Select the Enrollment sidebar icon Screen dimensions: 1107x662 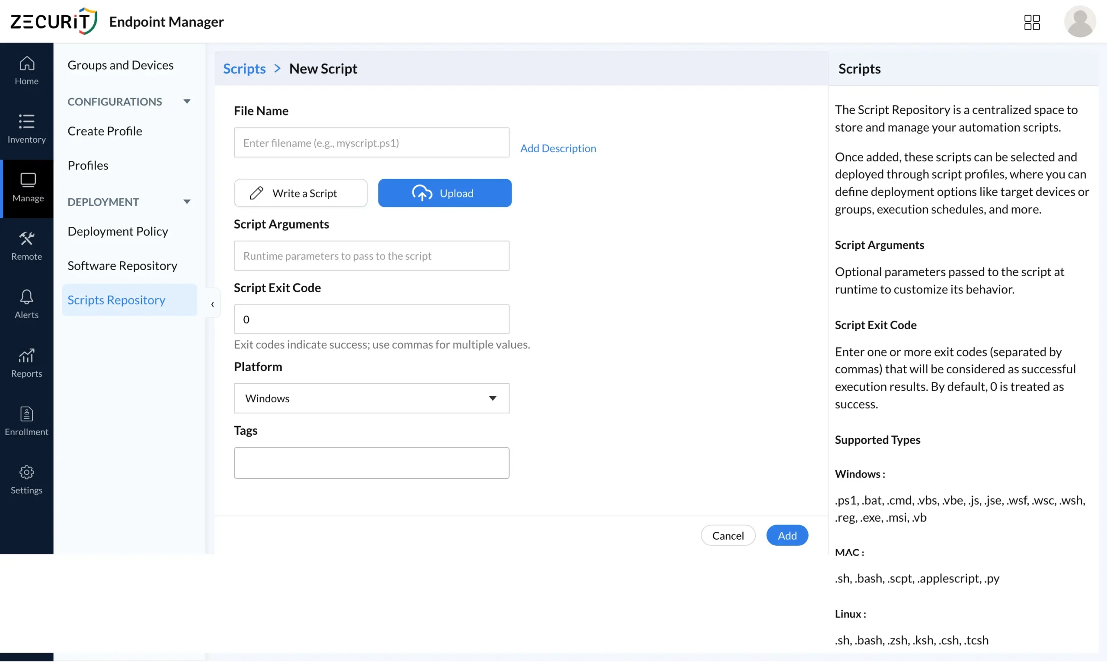(x=26, y=419)
